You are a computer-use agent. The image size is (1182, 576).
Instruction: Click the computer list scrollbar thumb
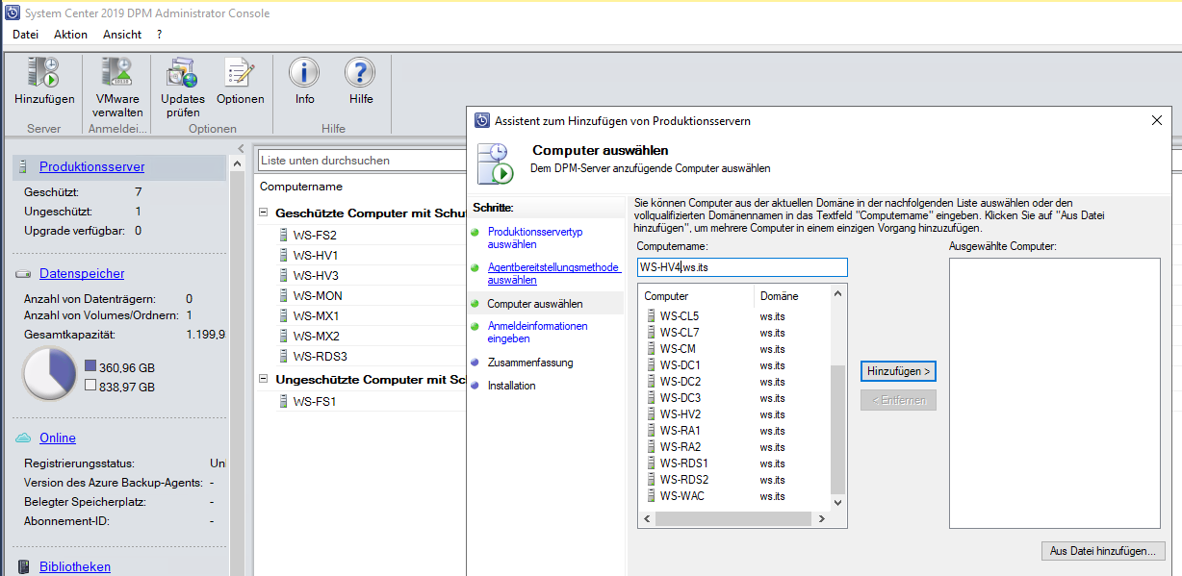[x=837, y=429]
